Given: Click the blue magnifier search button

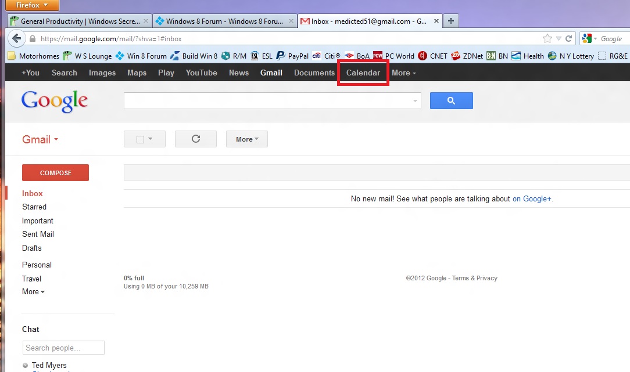Looking at the screenshot, I should tap(451, 101).
